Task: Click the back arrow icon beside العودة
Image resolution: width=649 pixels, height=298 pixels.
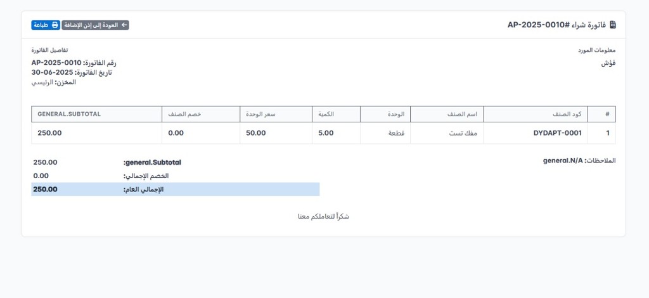Action: point(124,25)
